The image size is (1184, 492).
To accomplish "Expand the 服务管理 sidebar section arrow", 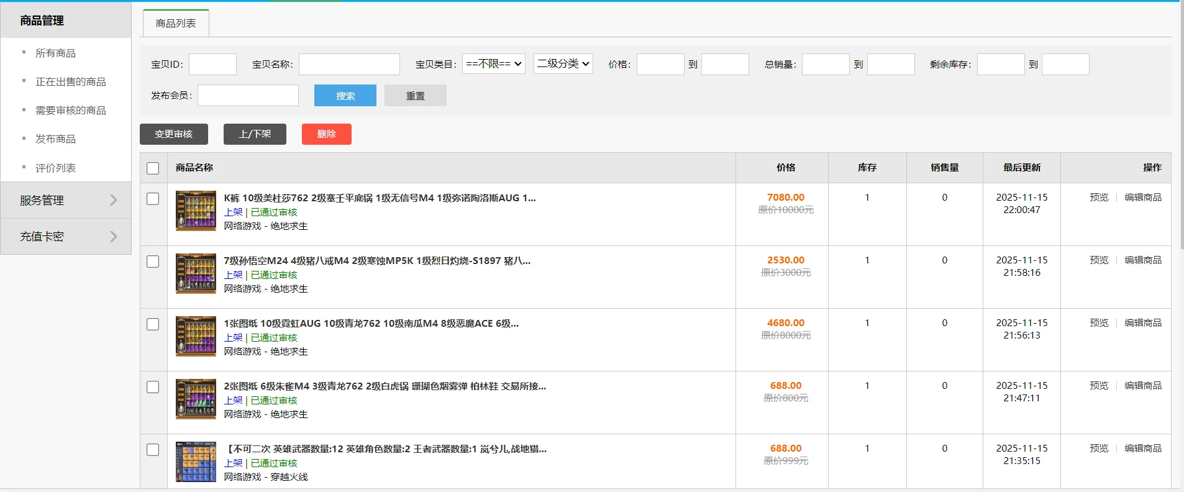I will coord(113,200).
